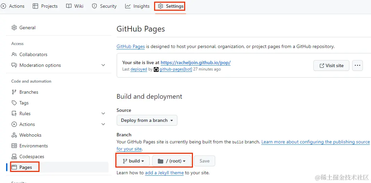This screenshot has width=371, height=183.
Task: Click the Collaborators people icon
Action: tap(14, 54)
